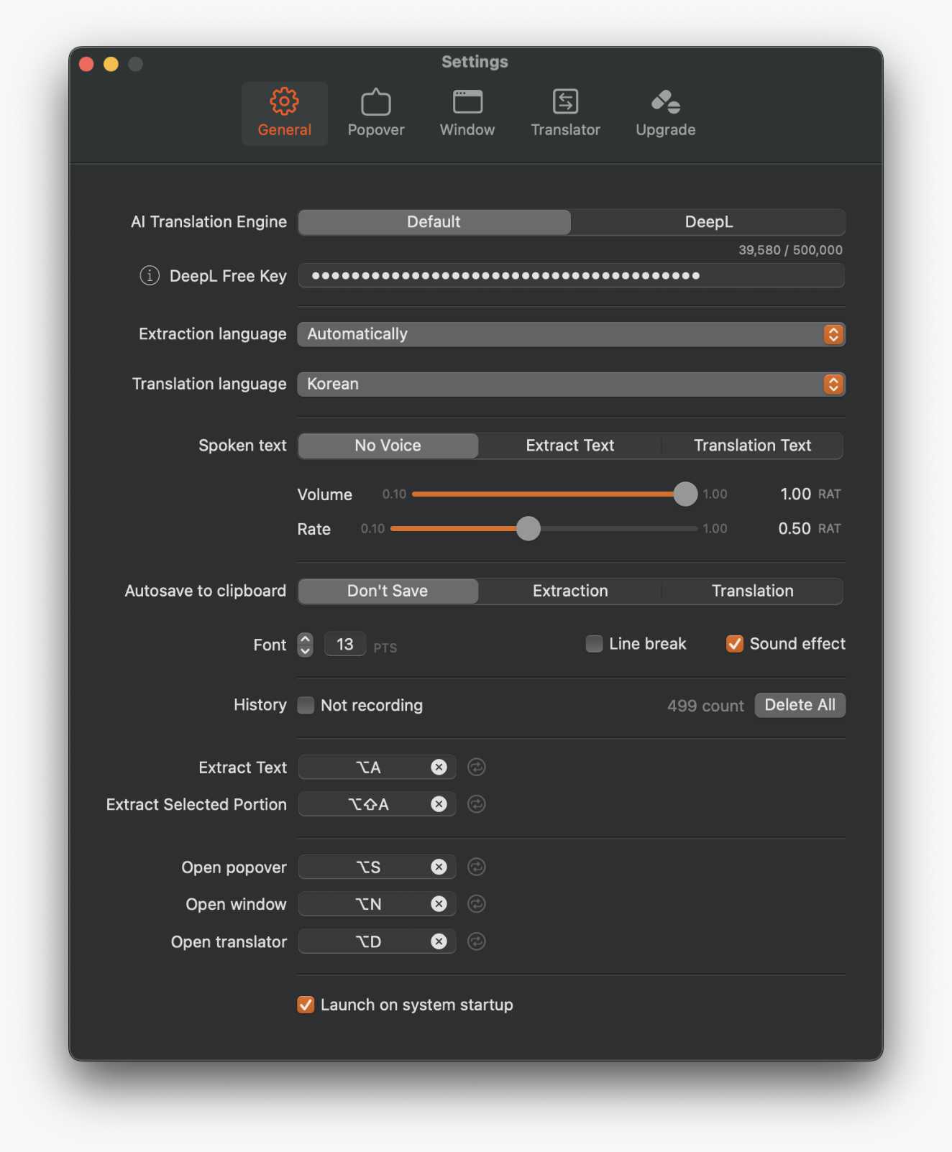Choose Translation Text for spoken text
This screenshot has width=952, height=1152.
[752, 445]
